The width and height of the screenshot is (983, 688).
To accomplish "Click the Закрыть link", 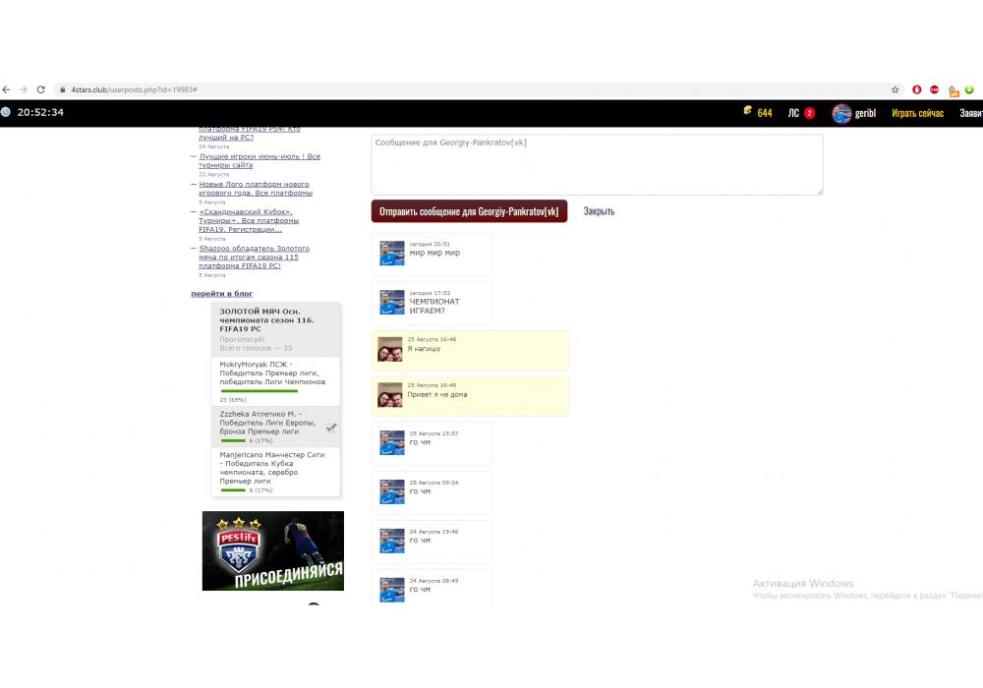I will tap(599, 211).
